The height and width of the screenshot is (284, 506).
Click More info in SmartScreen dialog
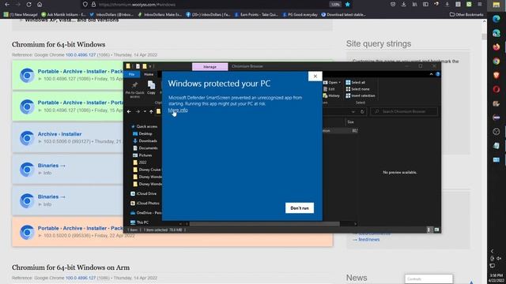pyautogui.click(x=178, y=110)
